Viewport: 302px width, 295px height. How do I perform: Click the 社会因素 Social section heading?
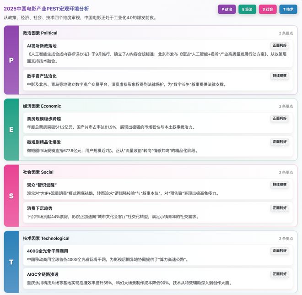pos(38,172)
